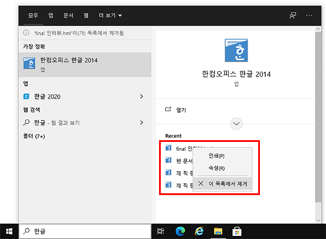Click 열기 to open the app
The height and width of the screenshot is (239, 326).
[x=181, y=110]
